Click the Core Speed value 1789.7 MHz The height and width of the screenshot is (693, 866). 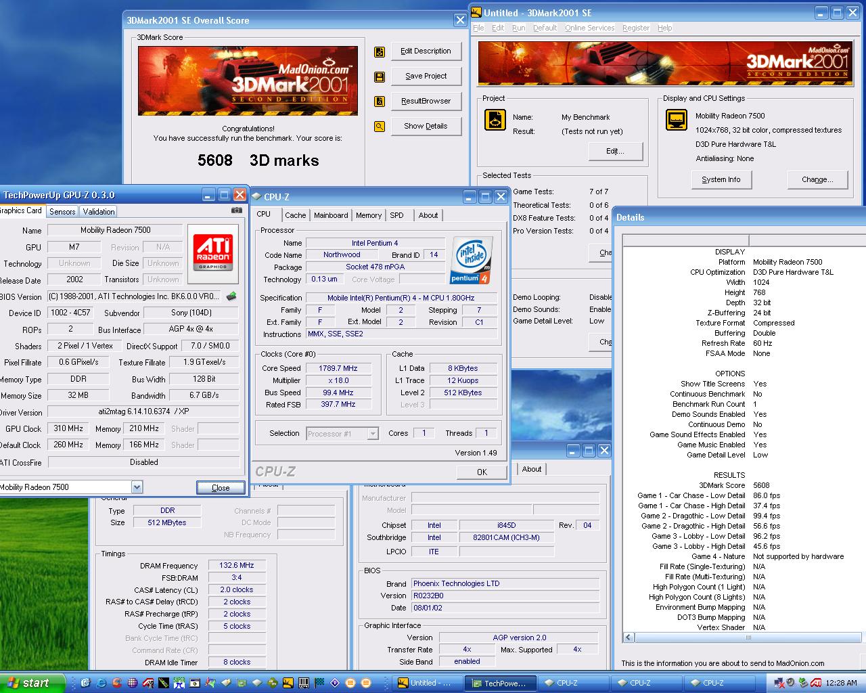click(x=338, y=368)
